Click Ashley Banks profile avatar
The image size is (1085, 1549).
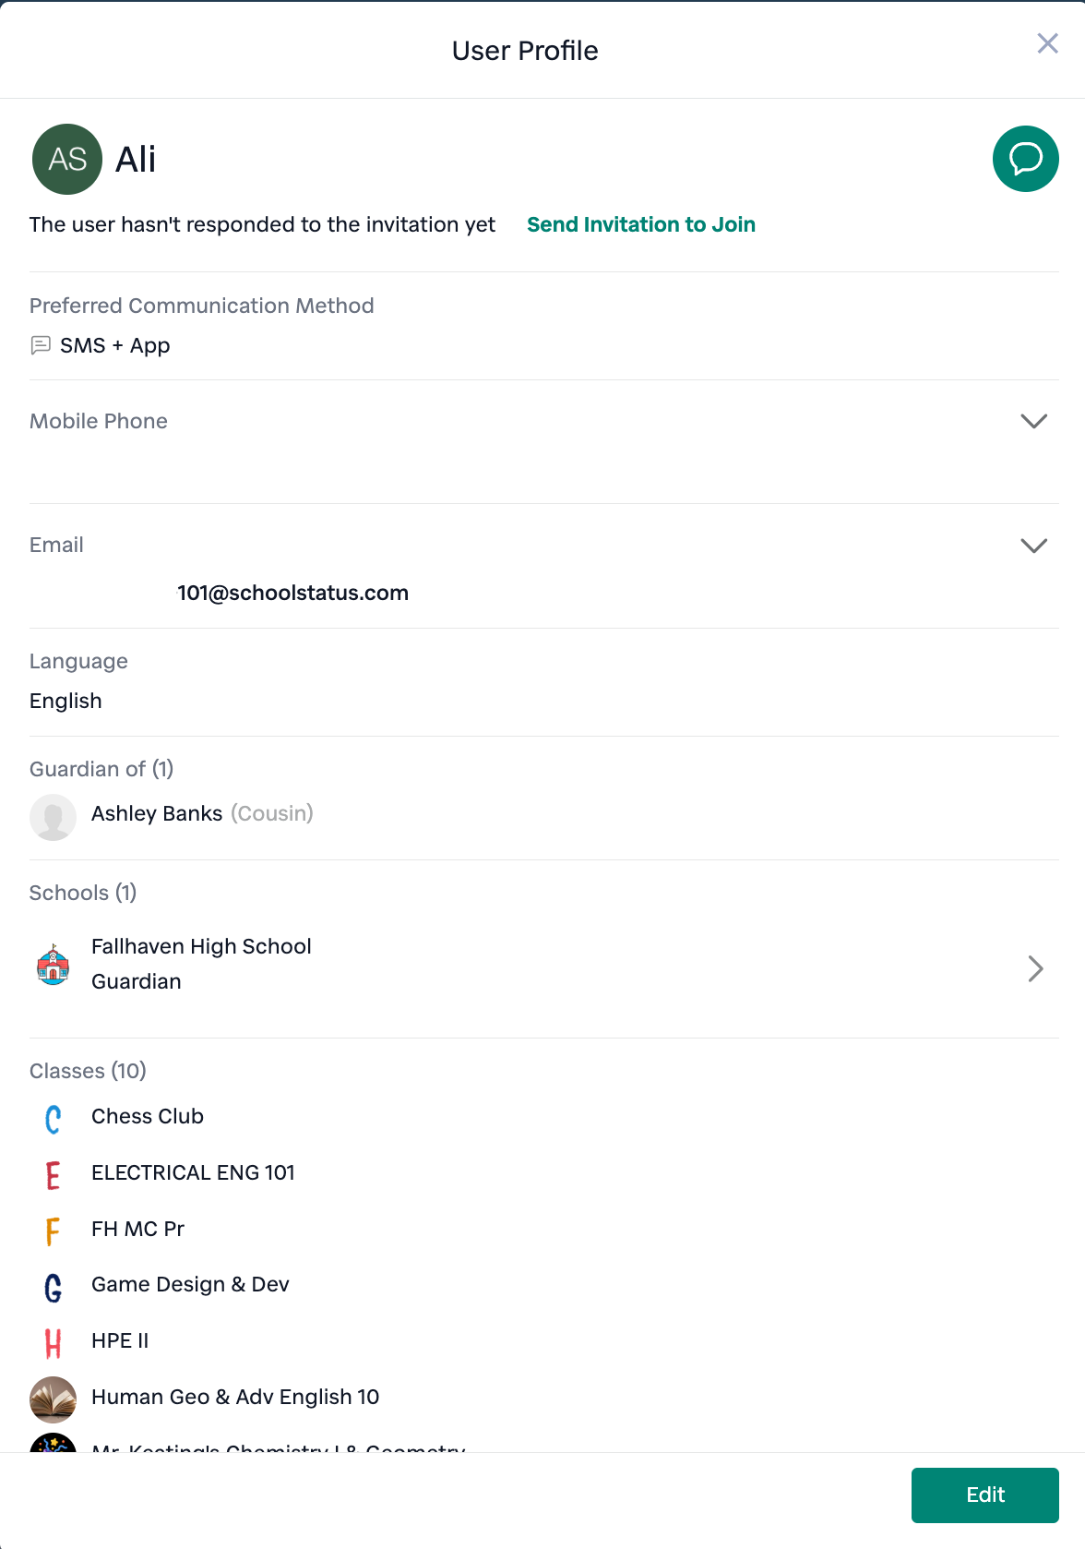point(53,817)
